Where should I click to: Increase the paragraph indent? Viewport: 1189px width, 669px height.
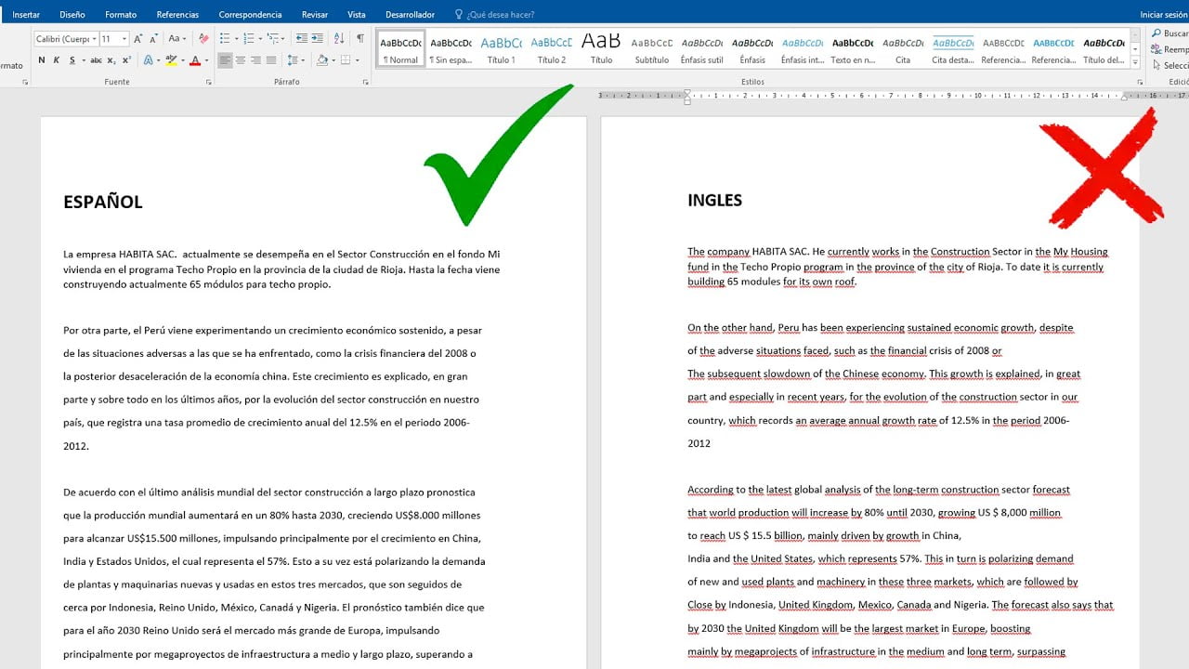click(x=317, y=39)
